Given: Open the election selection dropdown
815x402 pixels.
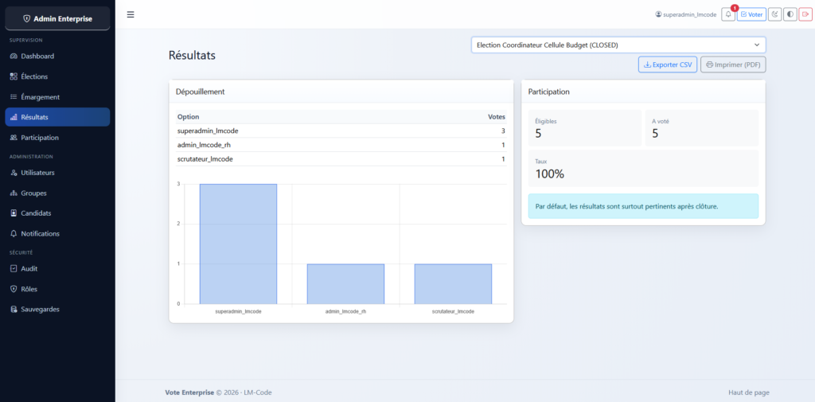Looking at the screenshot, I should click(x=618, y=45).
